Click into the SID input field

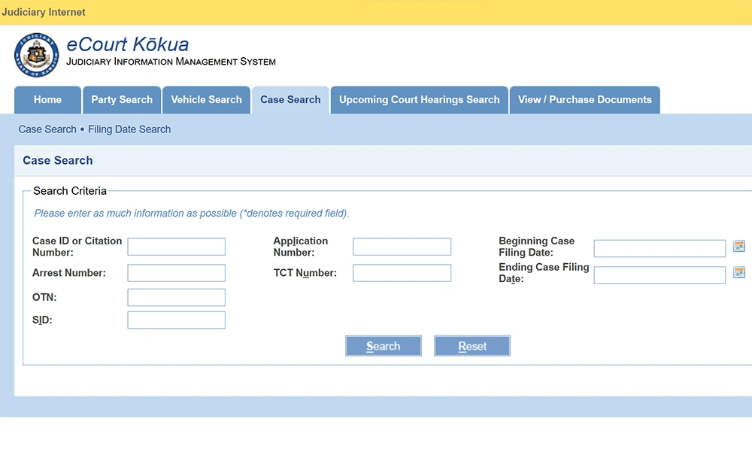(x=177, y=320)
